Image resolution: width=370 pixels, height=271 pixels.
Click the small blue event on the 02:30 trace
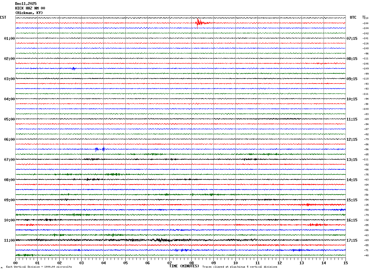coord(73,69)
